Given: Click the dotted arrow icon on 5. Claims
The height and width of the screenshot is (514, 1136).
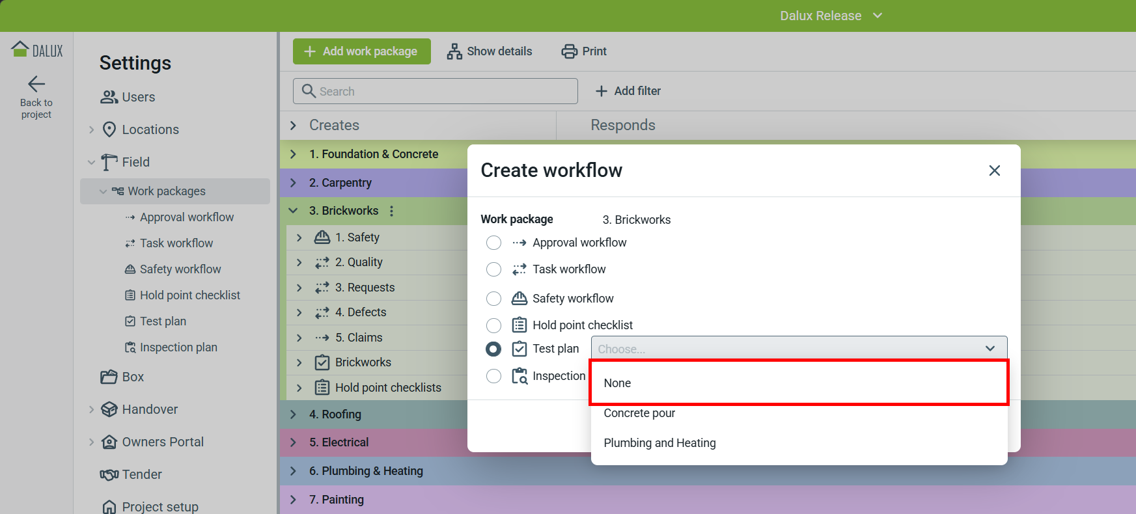Looking at the screenshot, I should 322,338.
